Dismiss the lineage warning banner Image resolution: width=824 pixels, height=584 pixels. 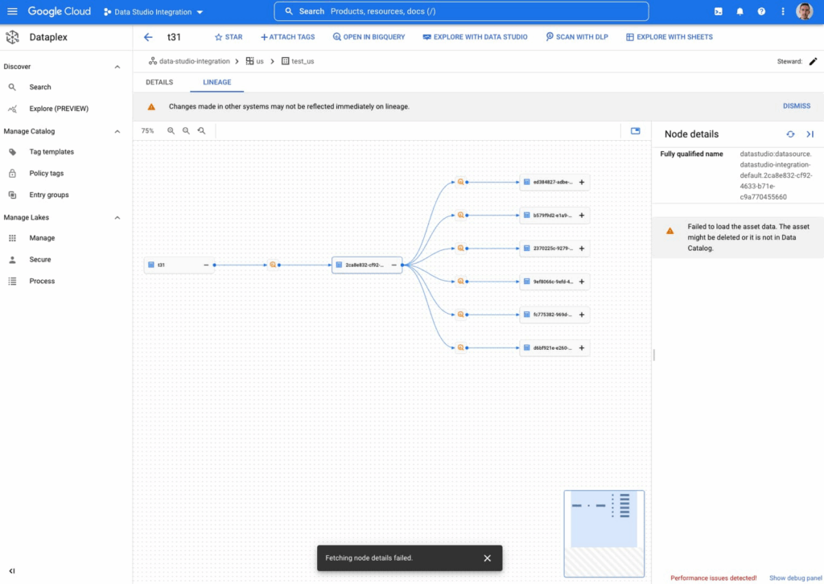(796, 106)
